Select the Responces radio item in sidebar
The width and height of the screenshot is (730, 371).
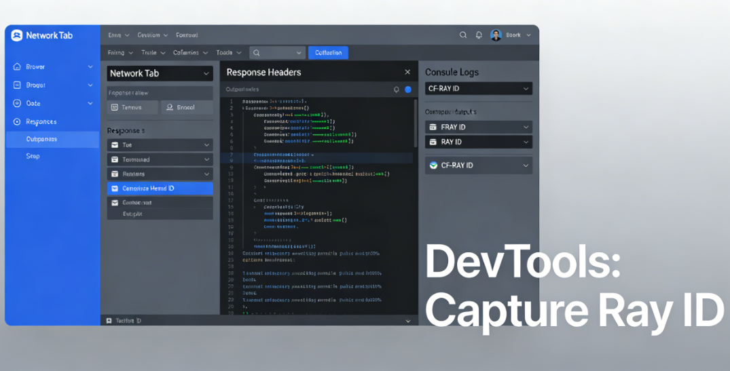pos(17,122)
